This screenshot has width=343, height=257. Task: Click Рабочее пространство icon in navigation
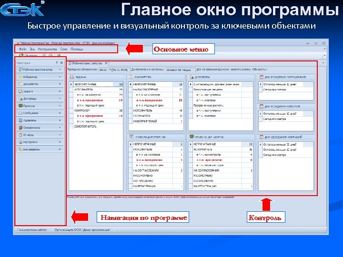[x=20, y=69]
